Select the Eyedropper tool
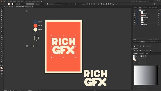This screenshot has width=161, height=91. click(x=2, y=50)
